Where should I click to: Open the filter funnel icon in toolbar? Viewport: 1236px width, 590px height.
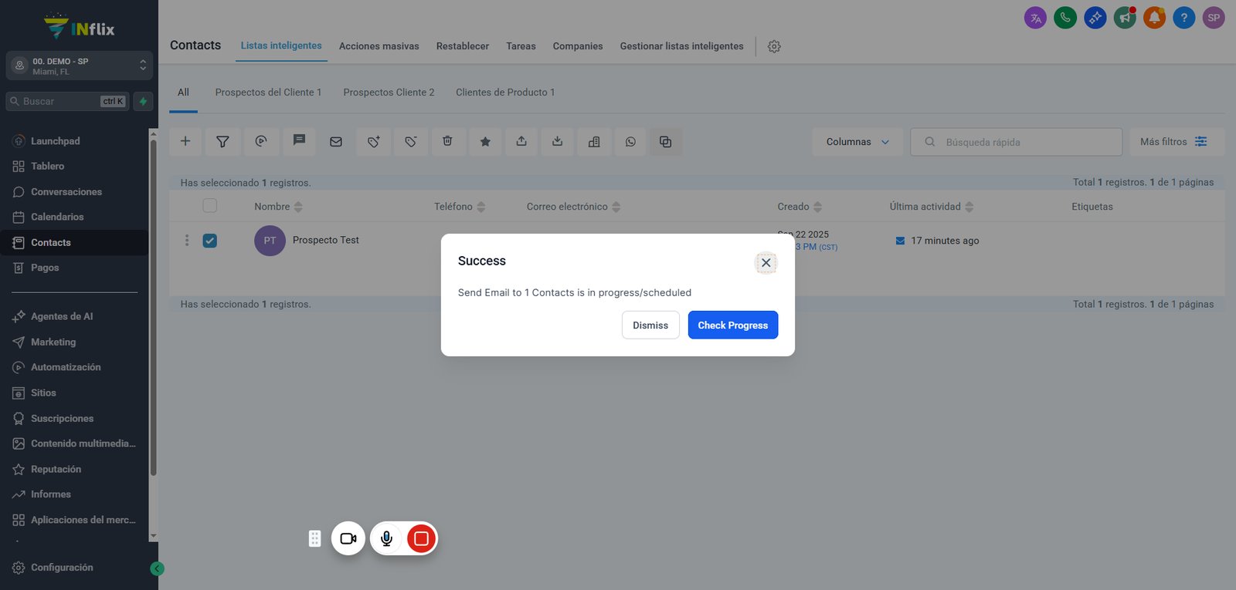coord(222,141)
